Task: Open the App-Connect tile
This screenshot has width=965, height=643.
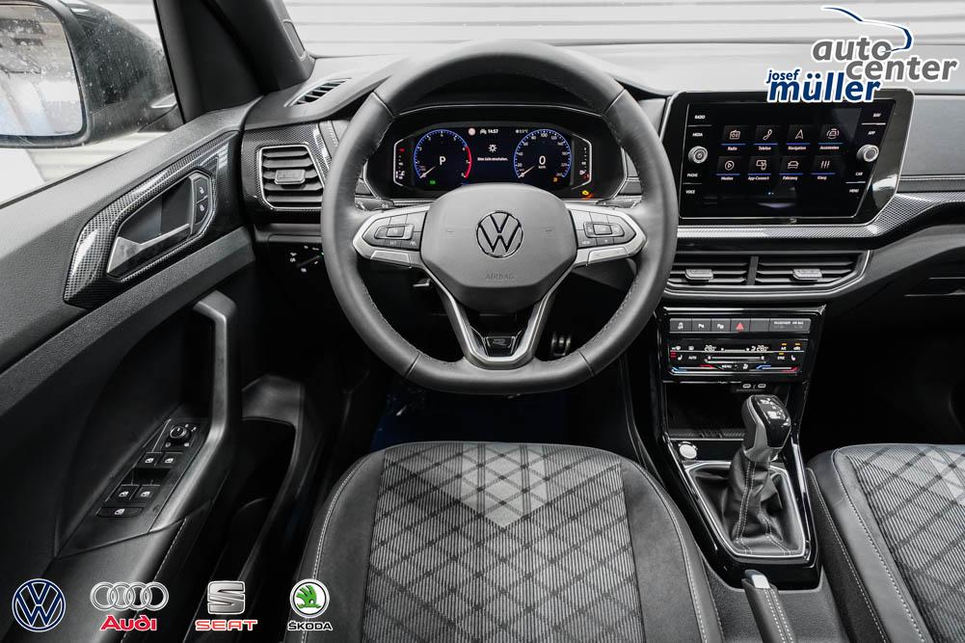Action: [x=763, y=166]
